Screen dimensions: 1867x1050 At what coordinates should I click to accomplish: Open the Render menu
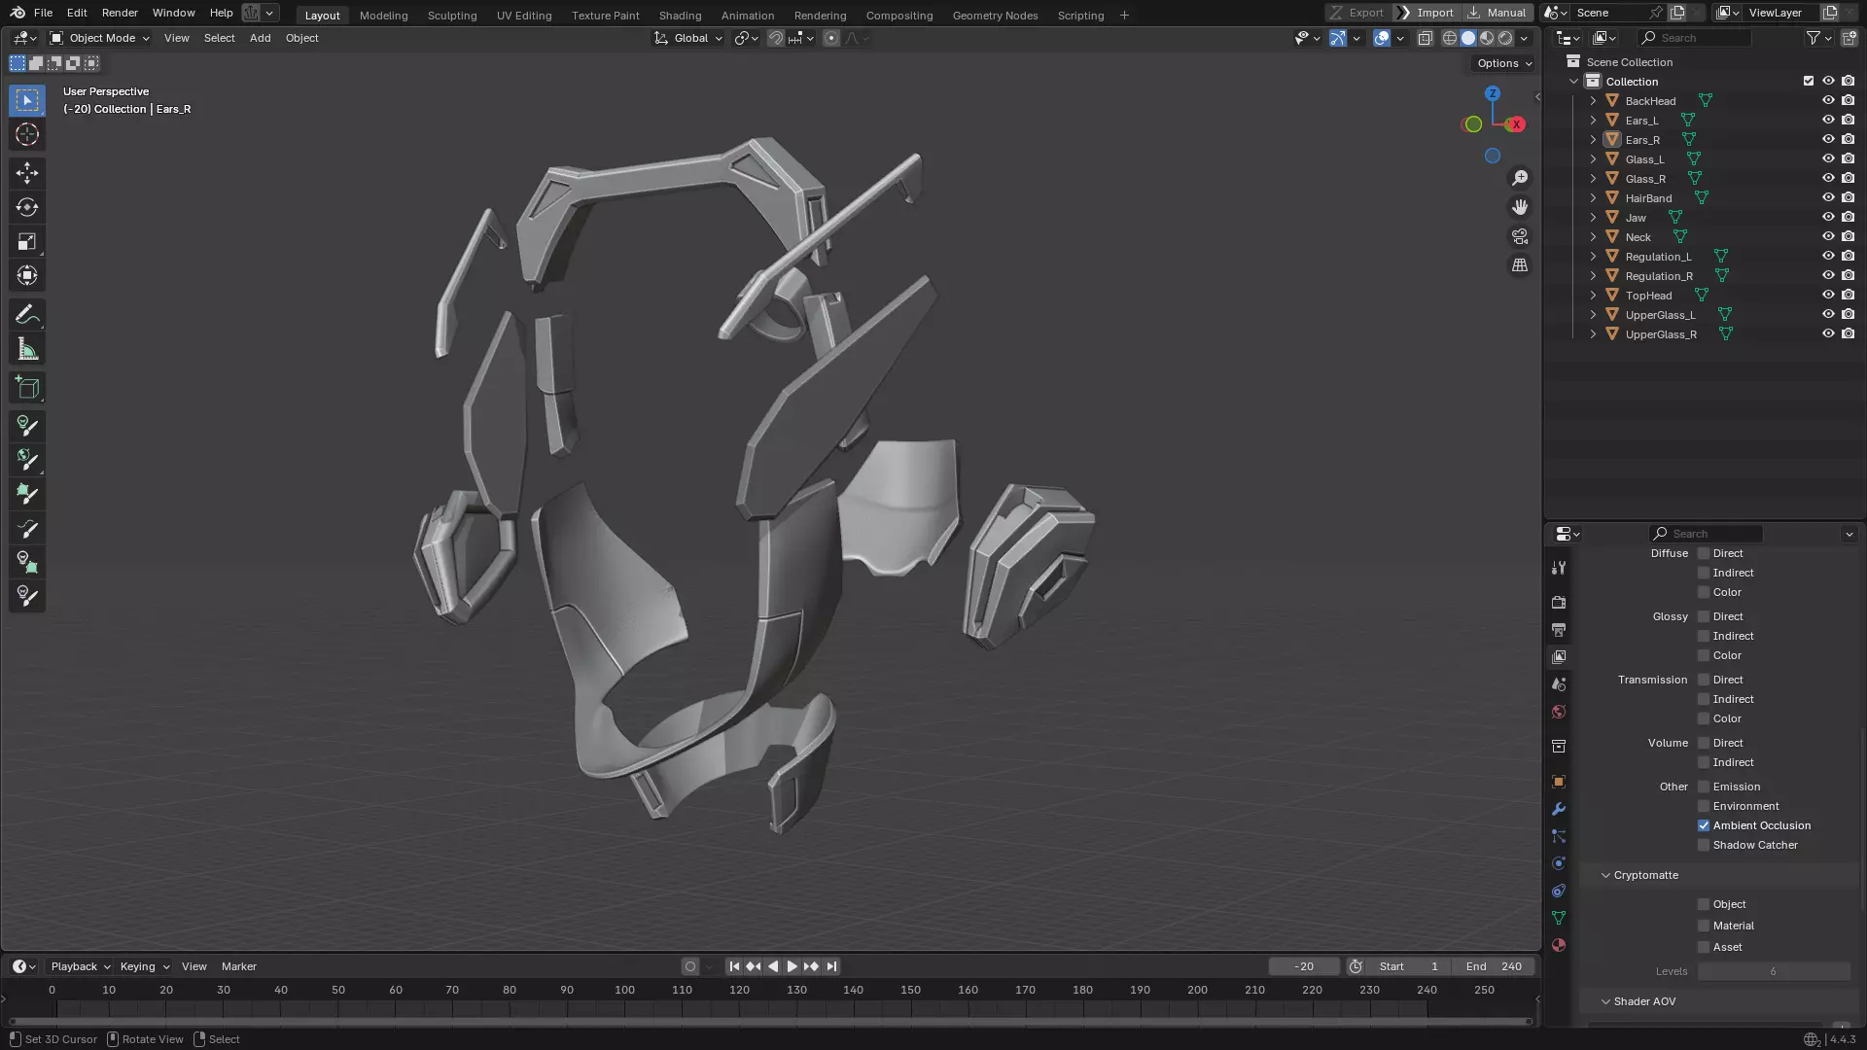tap(120, 13)
